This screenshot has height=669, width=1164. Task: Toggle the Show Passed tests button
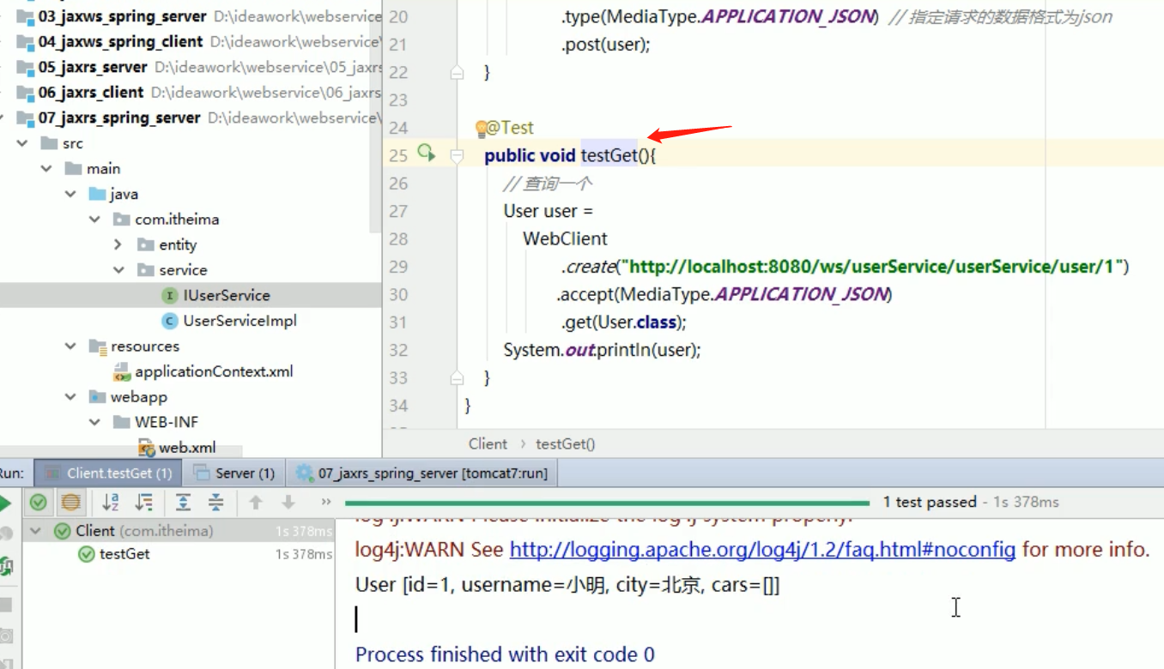pyautogui.click(x=39, y=503)
